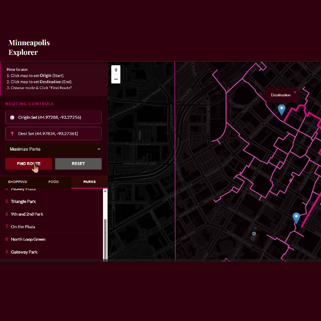Zoom in on the map
Viewport: 321px width, 321px height.
tap(116, 70)
